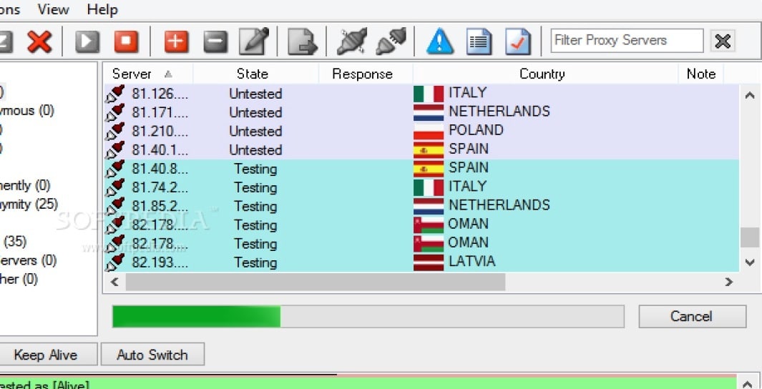Image resolution: width=762 pixels, height=389 pixels.
Task: Cancel the testing progress
Action: click(x=692, y=317)
